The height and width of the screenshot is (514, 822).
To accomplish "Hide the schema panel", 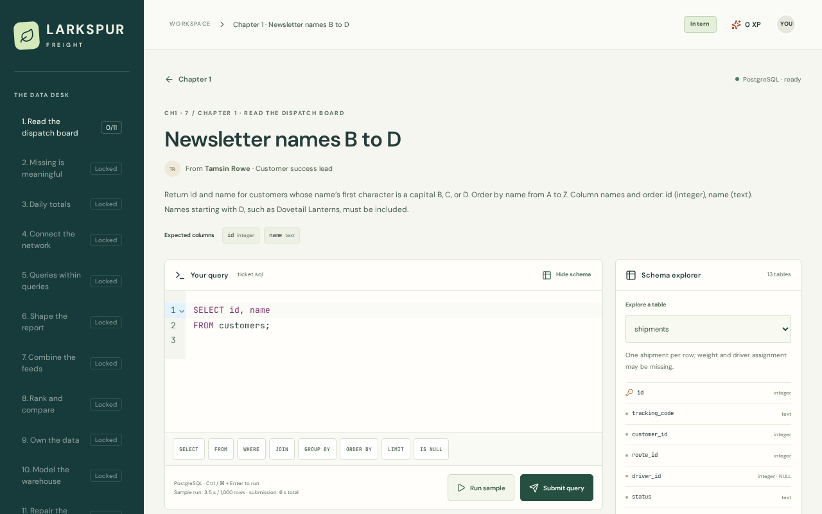I will point(566,275).
